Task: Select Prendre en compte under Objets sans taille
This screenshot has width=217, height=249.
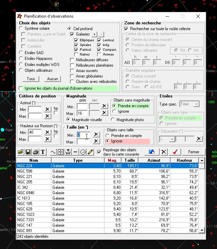Action: click(x=107, y=136)
